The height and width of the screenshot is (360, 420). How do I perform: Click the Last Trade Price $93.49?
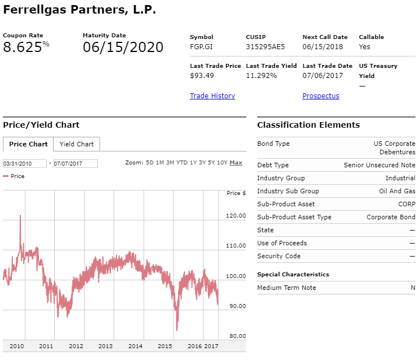pos(202,76)
